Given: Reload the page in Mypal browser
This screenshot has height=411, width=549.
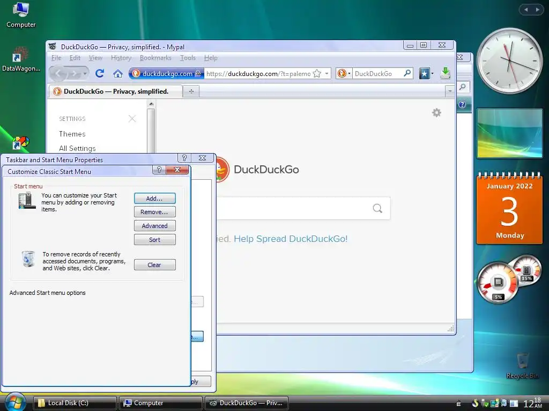Looking at the screenshot, I should click(x=100, y=73).
